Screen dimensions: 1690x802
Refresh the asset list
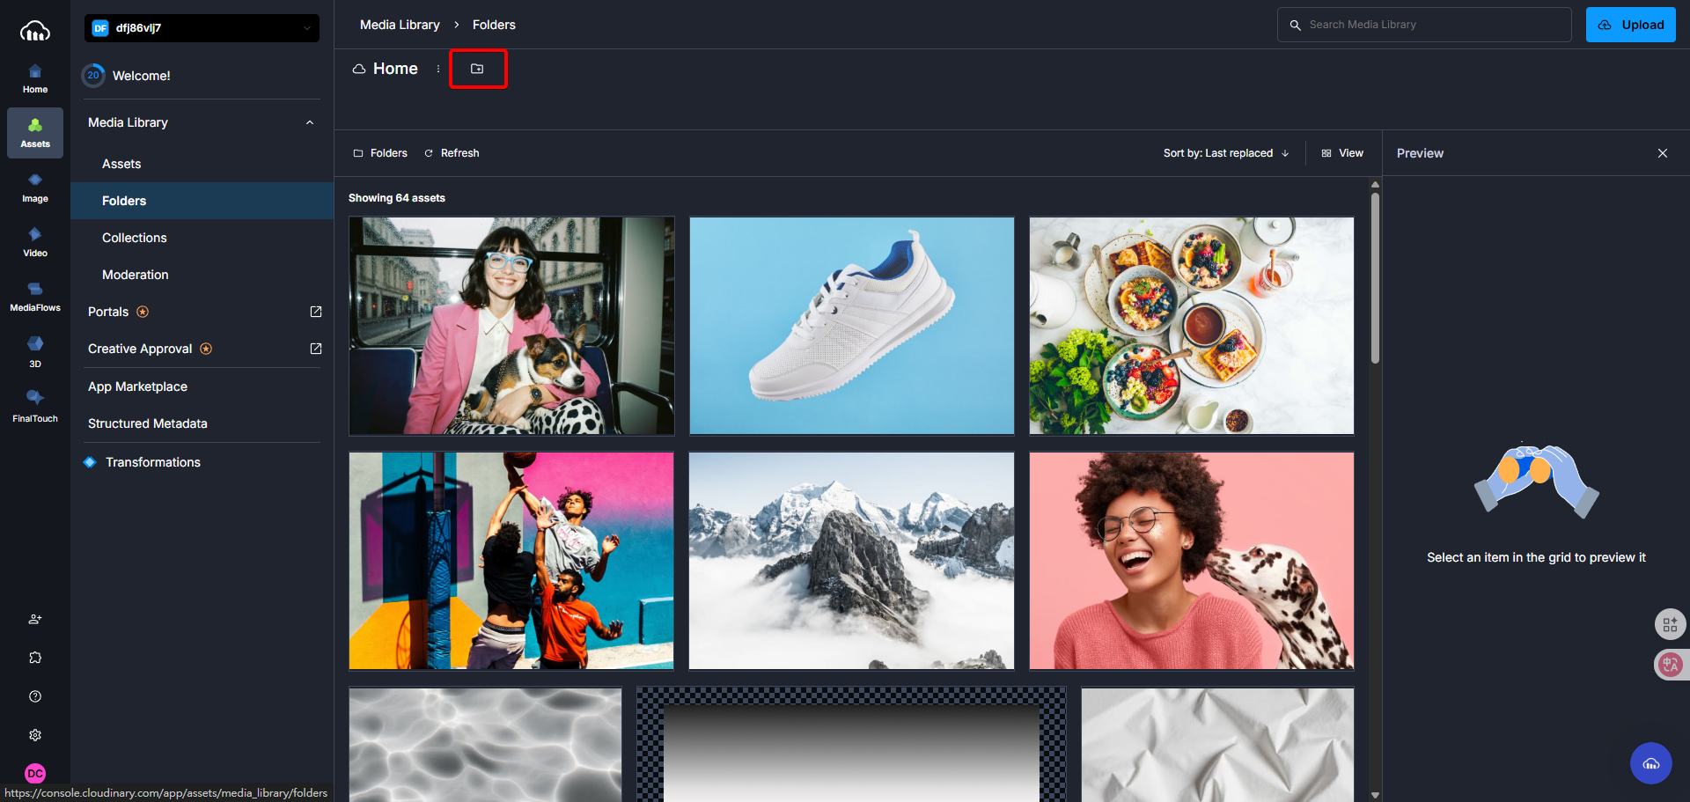[x=452, y=153]
